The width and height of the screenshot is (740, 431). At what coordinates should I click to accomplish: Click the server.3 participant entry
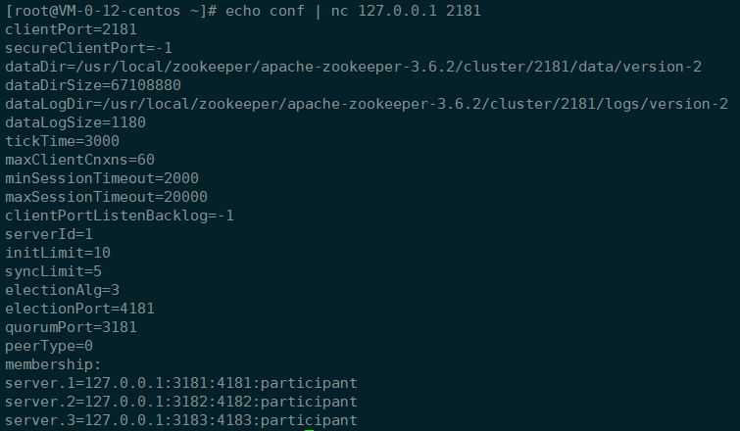tap(181, 420)
